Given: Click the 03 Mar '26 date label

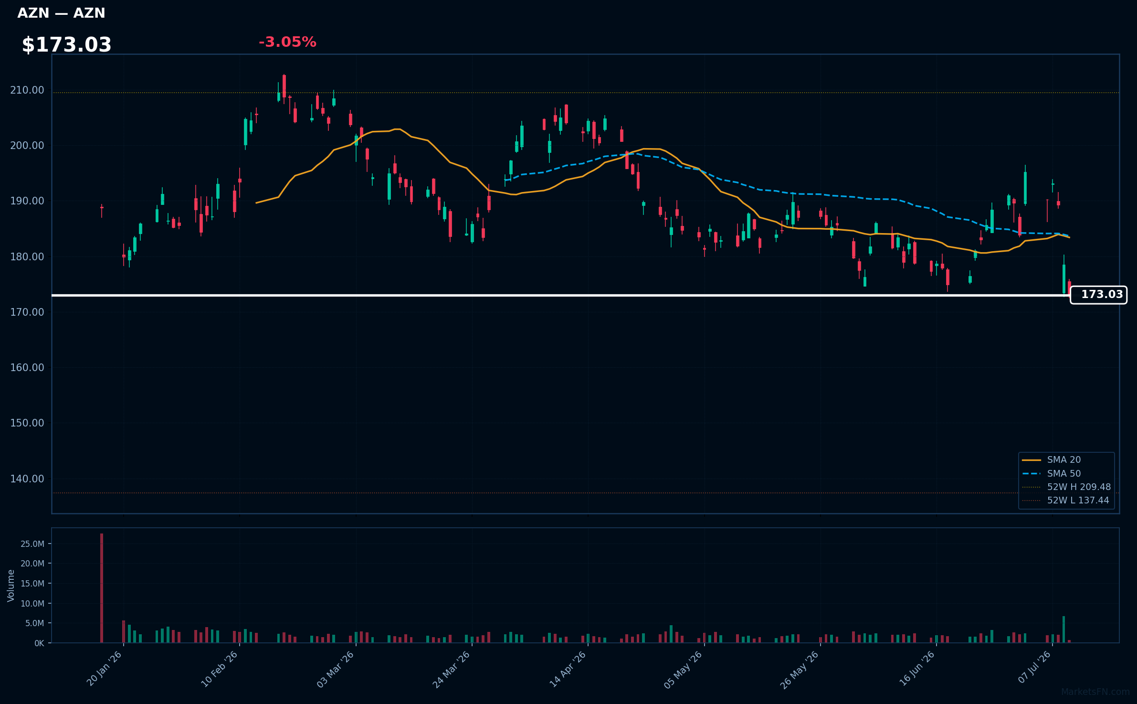Looking at the screenshot, I should pyautogui.click(x=336, y=669).
